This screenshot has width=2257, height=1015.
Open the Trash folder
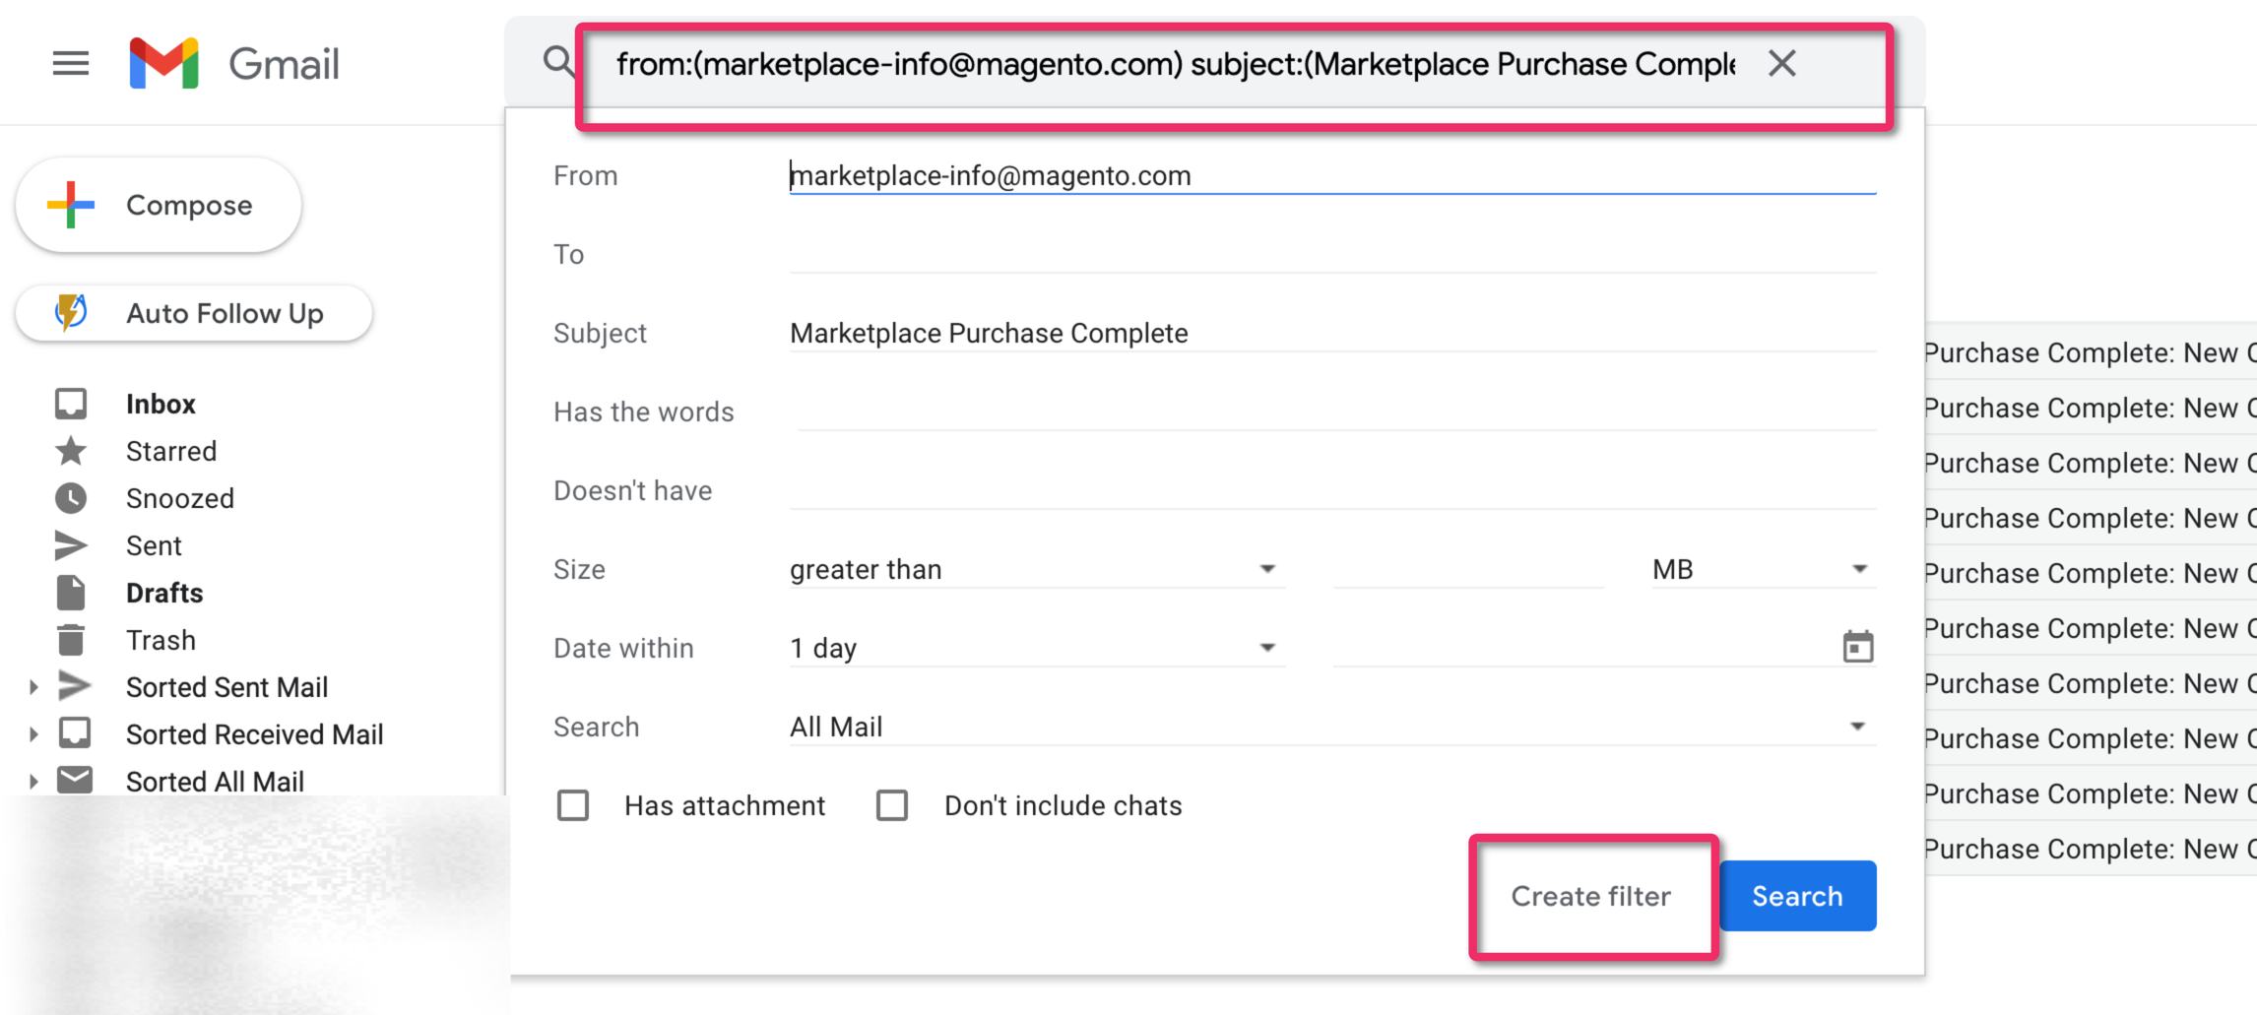pyautogui.click(x=161, y=640)
